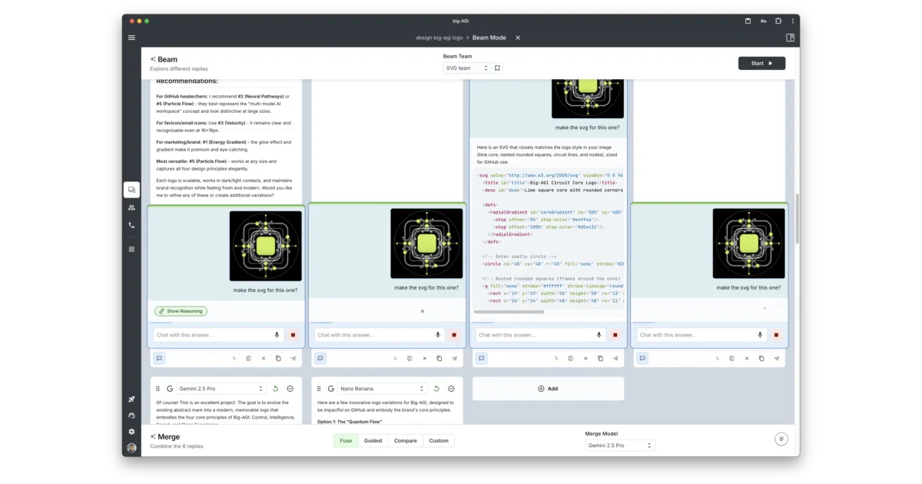Regenerate the Gemini 2.5 Pro beam reply
The width and height of the screenshot is (922, 484).
point(275,389)
